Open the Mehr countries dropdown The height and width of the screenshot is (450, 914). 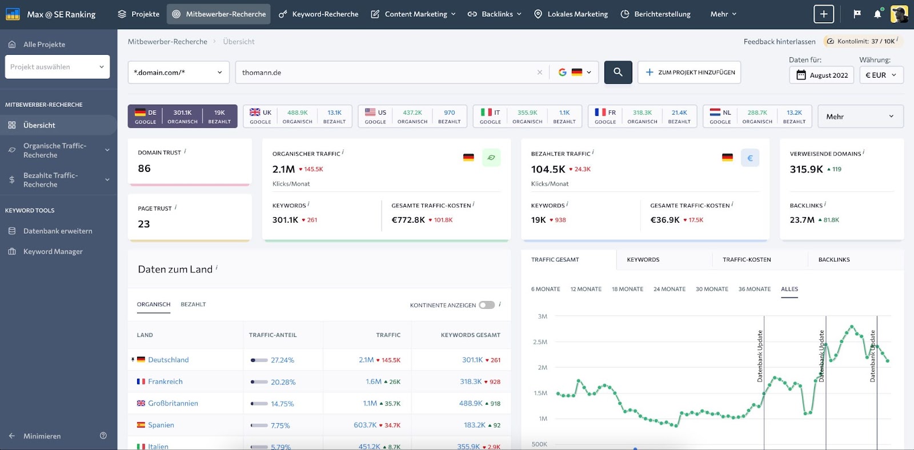860,116
